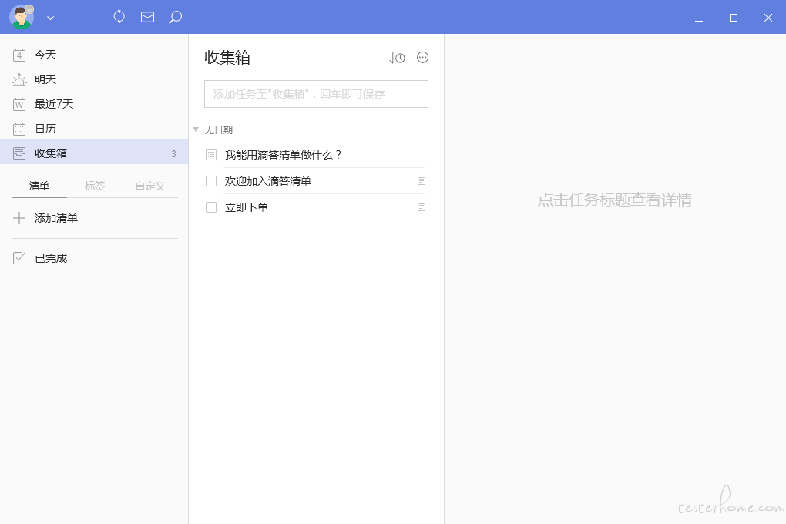Open the more options ellipsis icon
The height and width of the screenshot is (524, 786).
422,58
